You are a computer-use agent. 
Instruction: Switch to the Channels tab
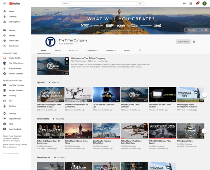111,50
